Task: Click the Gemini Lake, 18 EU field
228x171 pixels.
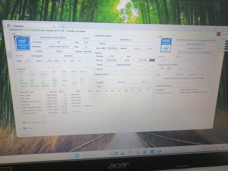Action: (x=195, y=48)
